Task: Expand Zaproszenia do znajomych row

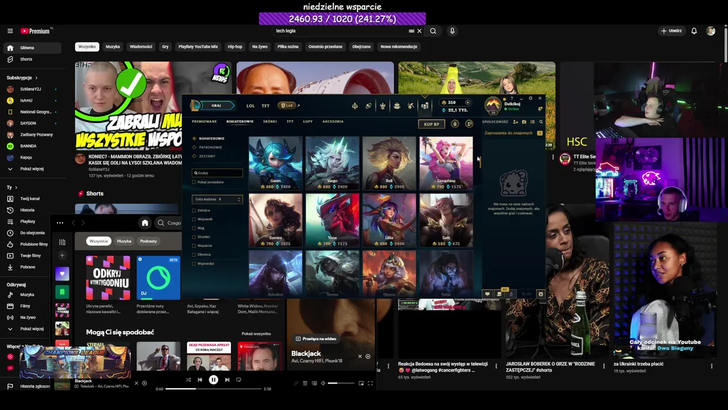Action: 513,133
